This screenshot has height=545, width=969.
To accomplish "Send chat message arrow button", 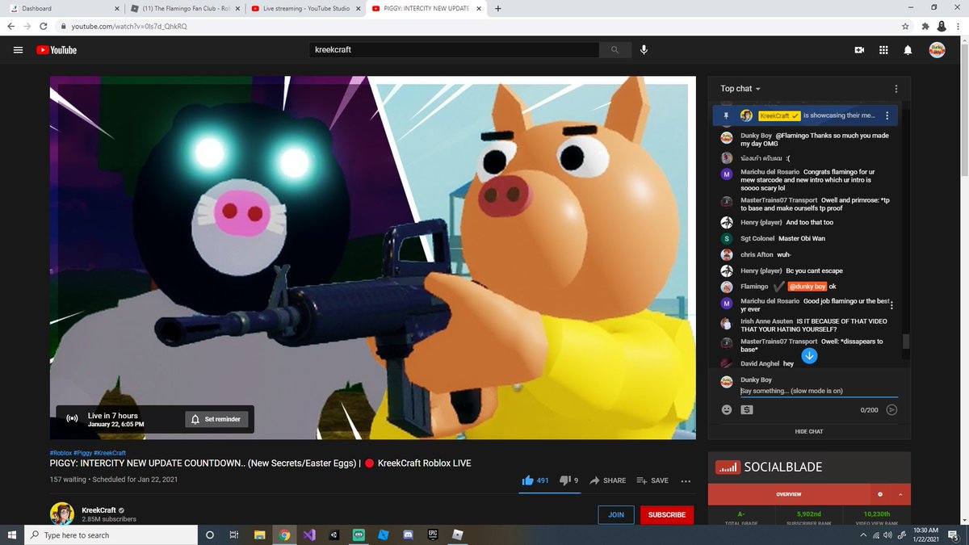I will (891, 410).
